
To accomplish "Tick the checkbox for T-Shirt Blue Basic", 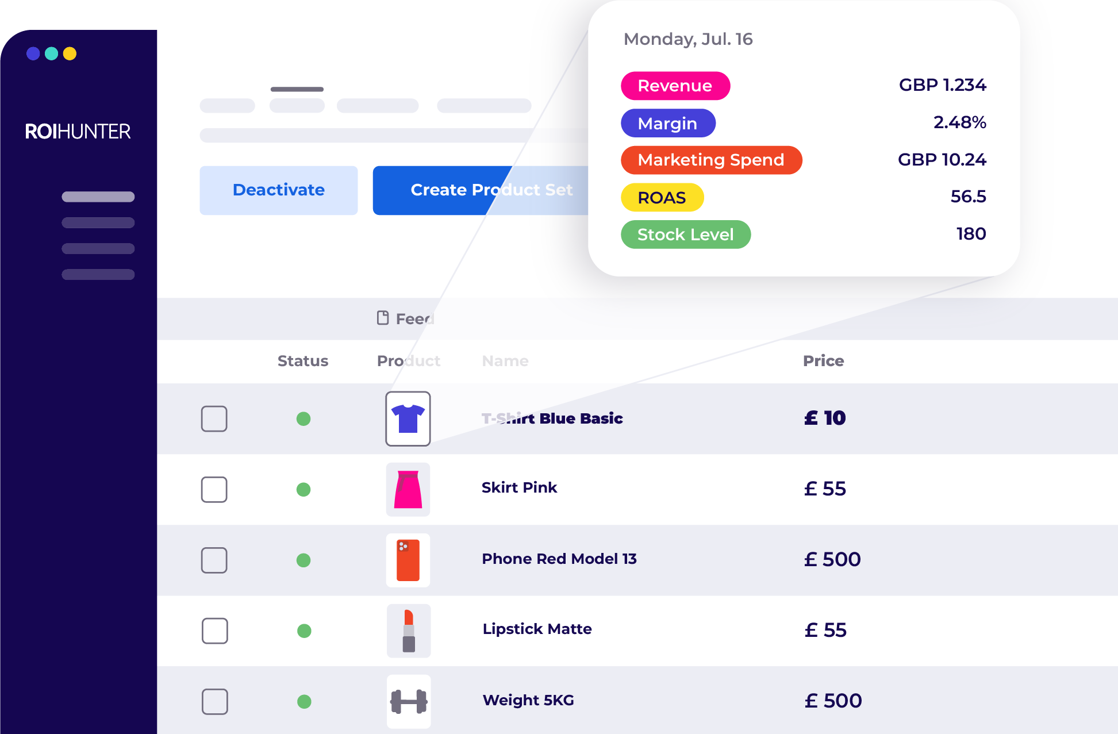I will (x=214, y=418).
